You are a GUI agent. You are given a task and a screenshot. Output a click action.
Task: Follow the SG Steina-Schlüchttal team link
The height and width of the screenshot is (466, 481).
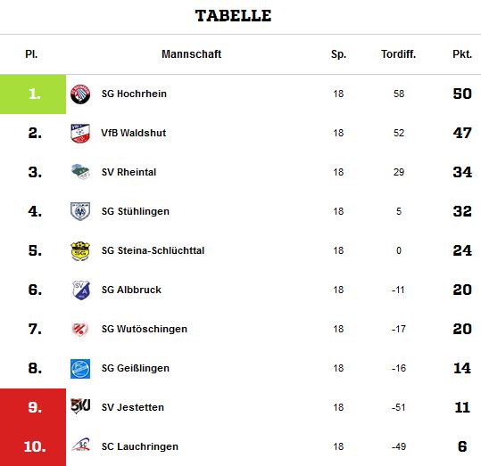(153, 250)
